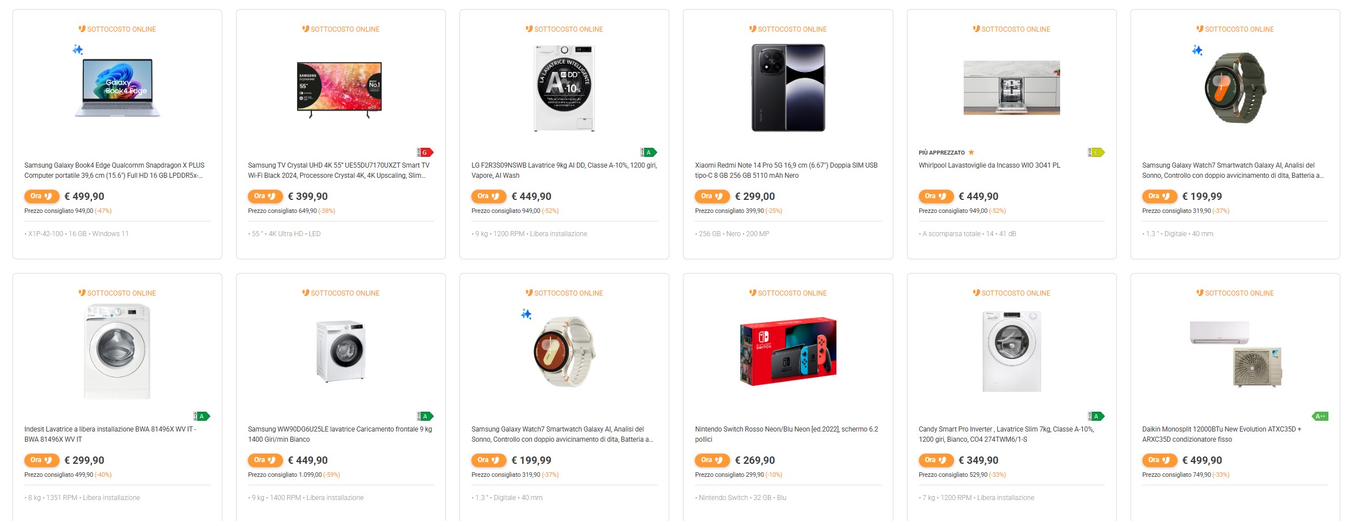Click the € 499,90 price on Galaxy Book4 Edge

coord(85,197)
